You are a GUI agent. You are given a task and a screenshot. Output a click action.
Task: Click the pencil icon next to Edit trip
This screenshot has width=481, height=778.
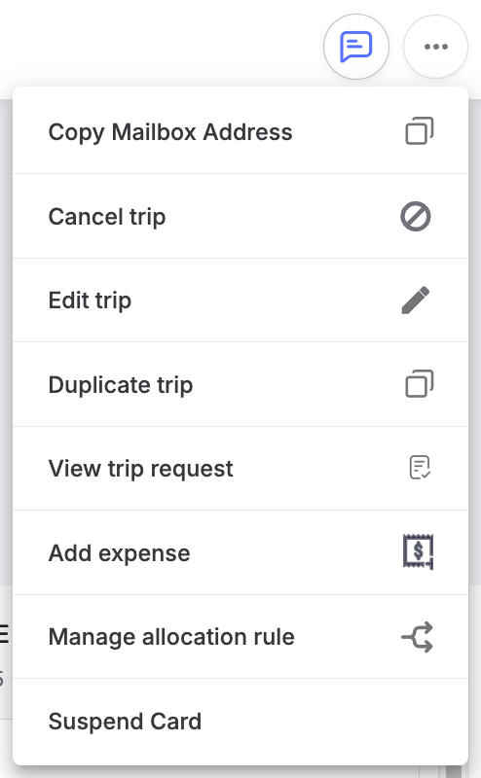point(416,301)
